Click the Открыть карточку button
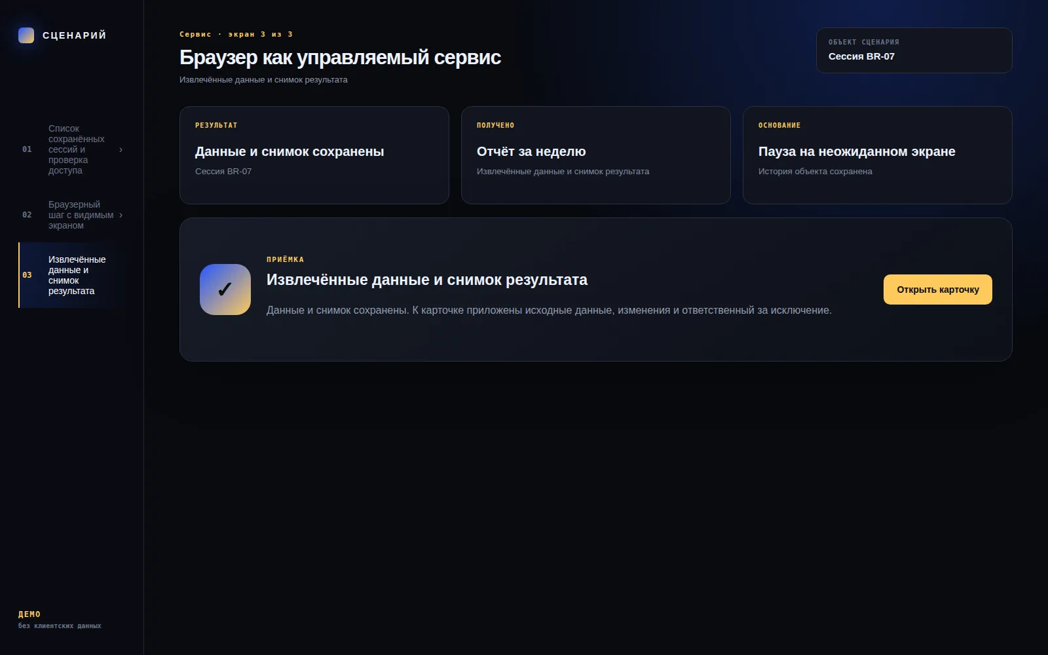This screenshot has width=1048, height=655. pos(937,290)
